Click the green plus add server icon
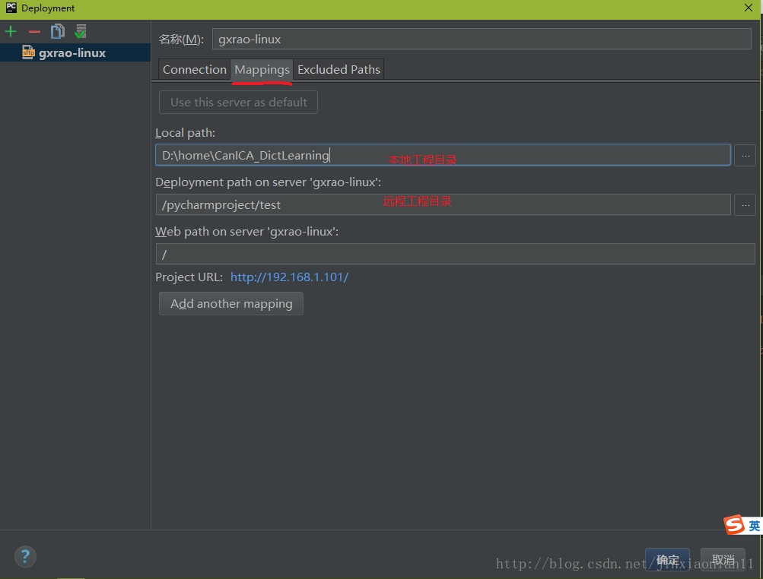This screenshot has width=763, height=579. click(11, 32)
